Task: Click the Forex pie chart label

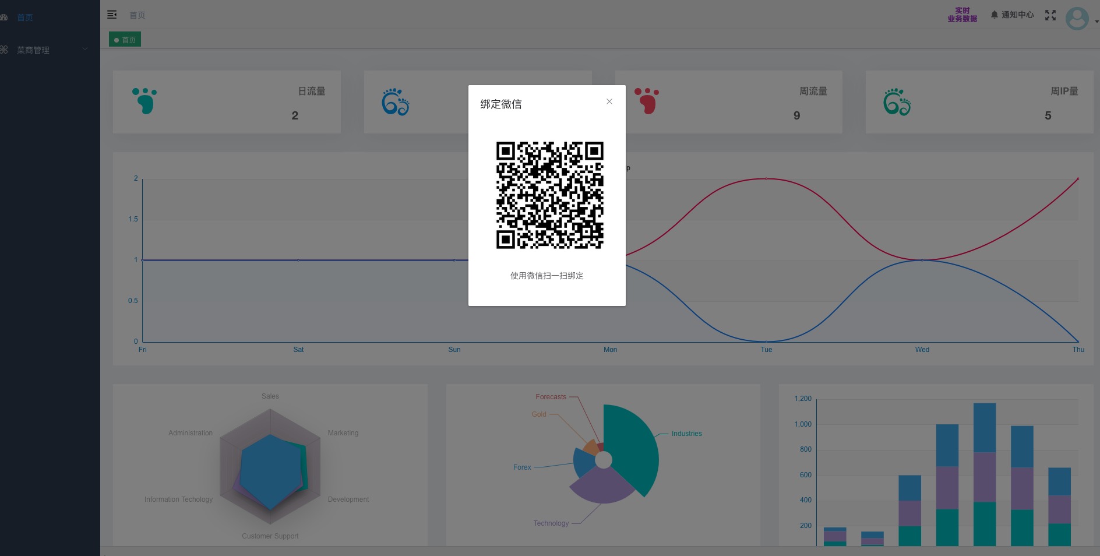Action: pyautogui.click(x=522, y=467)
